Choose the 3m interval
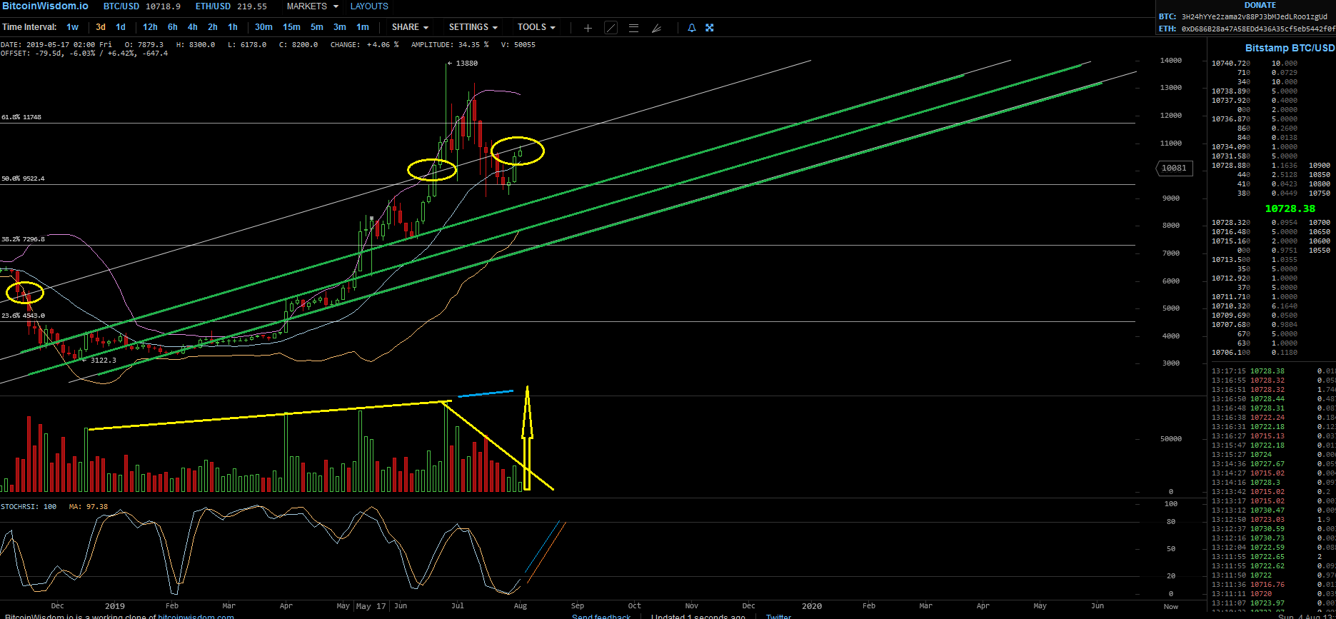 click(x=340, y=27)
